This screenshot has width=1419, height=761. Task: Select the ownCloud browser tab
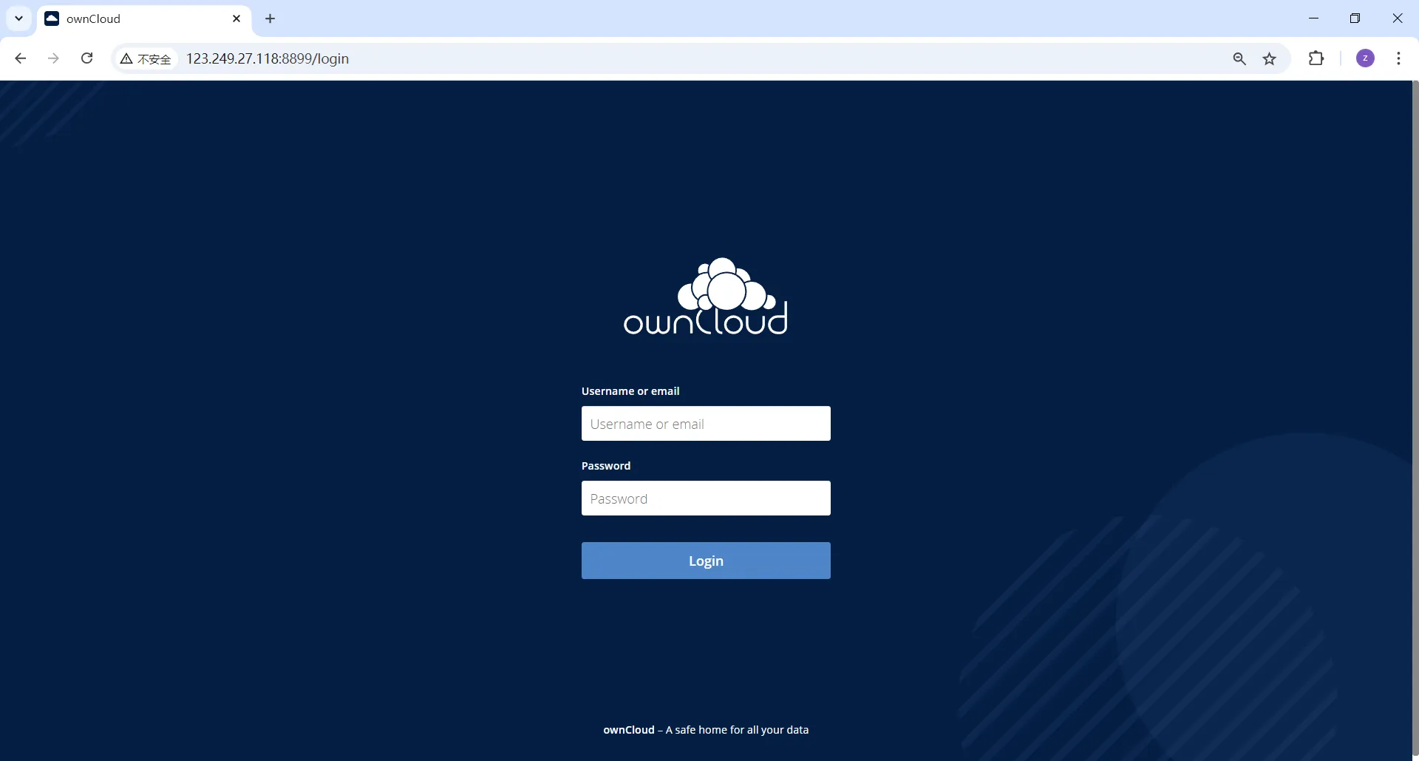click(144, 18)
